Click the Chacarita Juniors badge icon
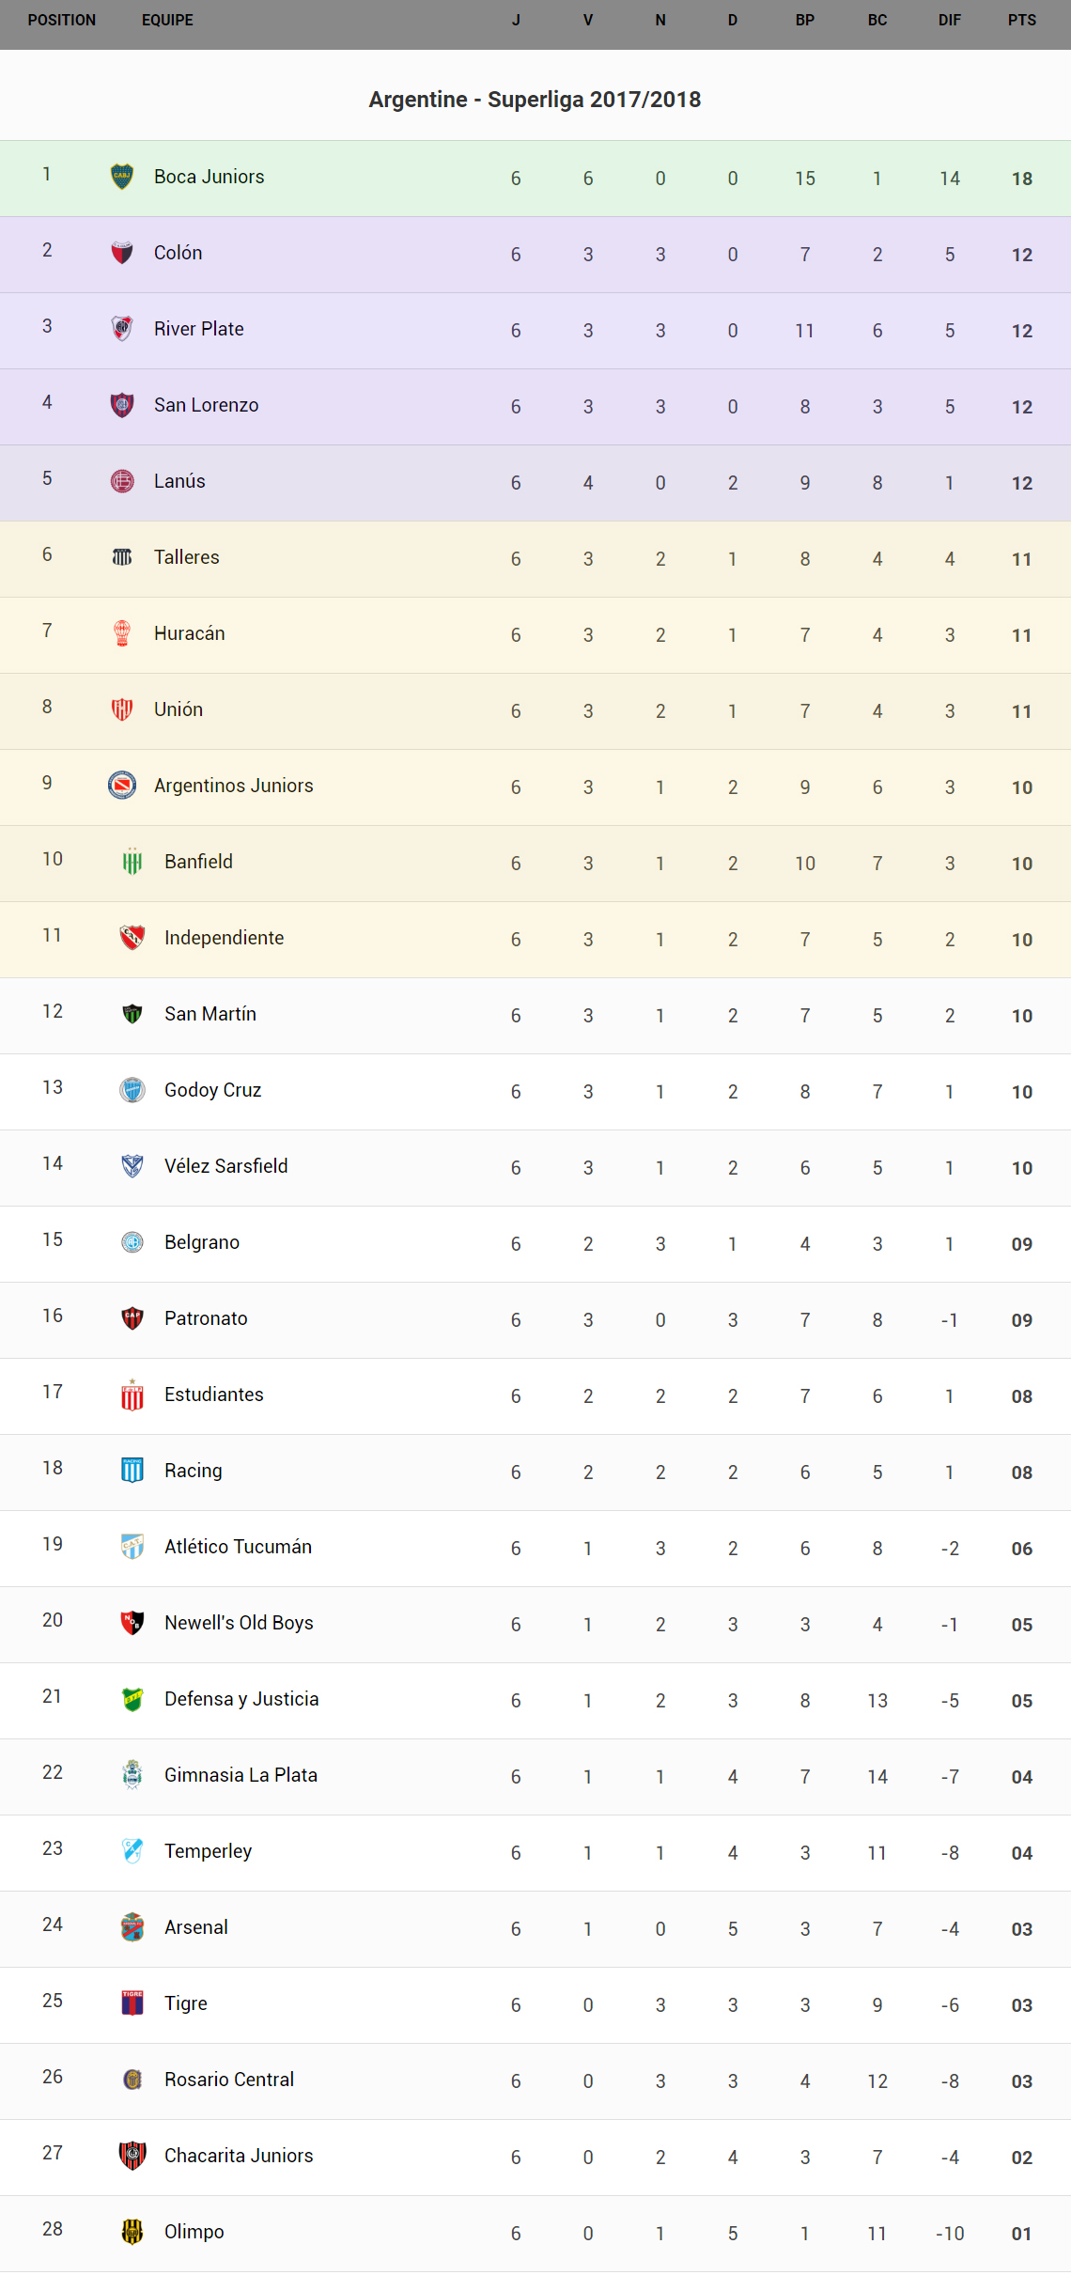The image size is (1071, 2275). [132, 2155]
